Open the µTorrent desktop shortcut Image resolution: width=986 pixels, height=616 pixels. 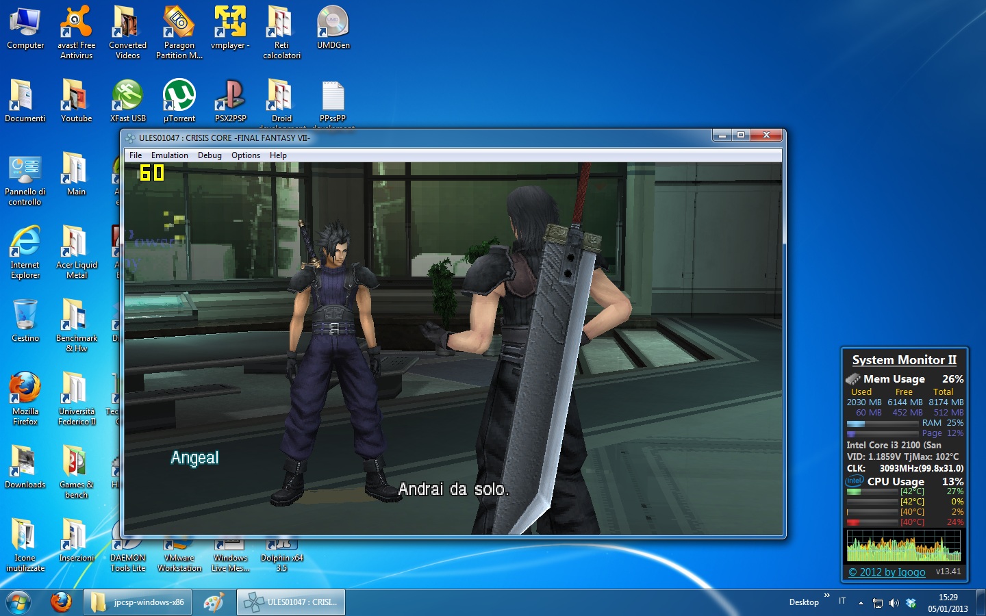tap(179, 97)
